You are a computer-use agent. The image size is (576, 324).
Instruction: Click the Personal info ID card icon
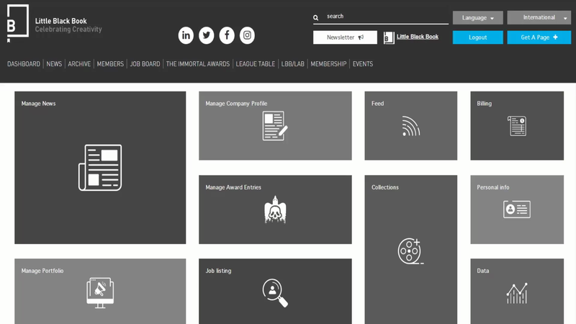517,210
